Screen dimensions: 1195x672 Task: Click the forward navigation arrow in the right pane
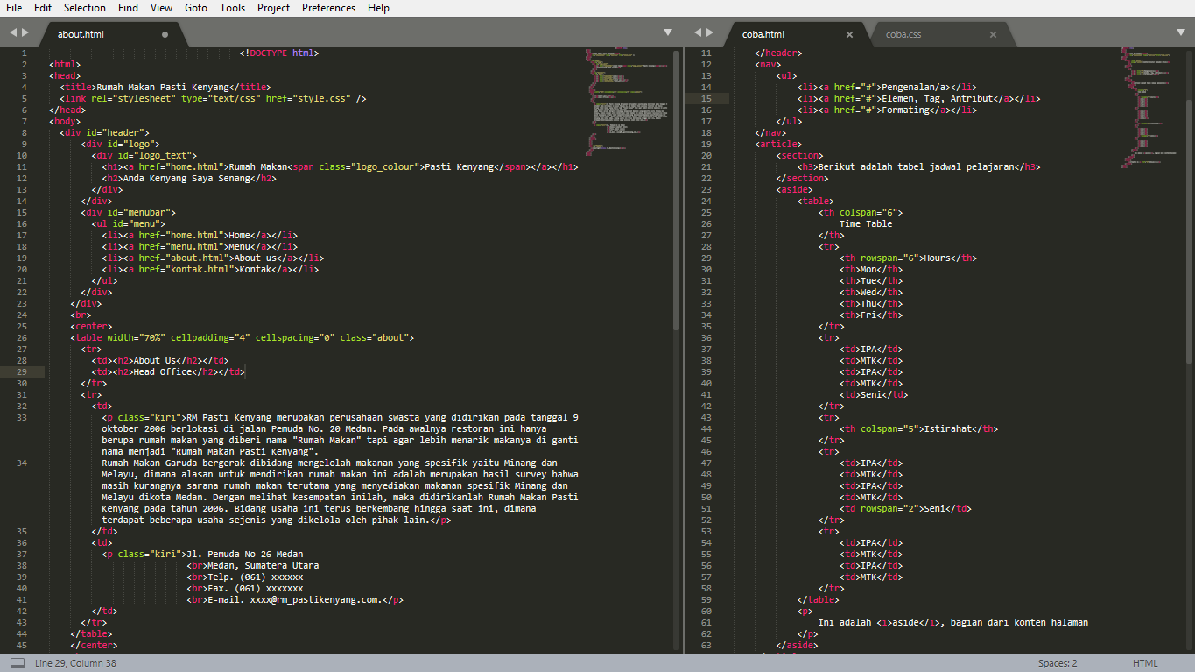pos(710,32)
